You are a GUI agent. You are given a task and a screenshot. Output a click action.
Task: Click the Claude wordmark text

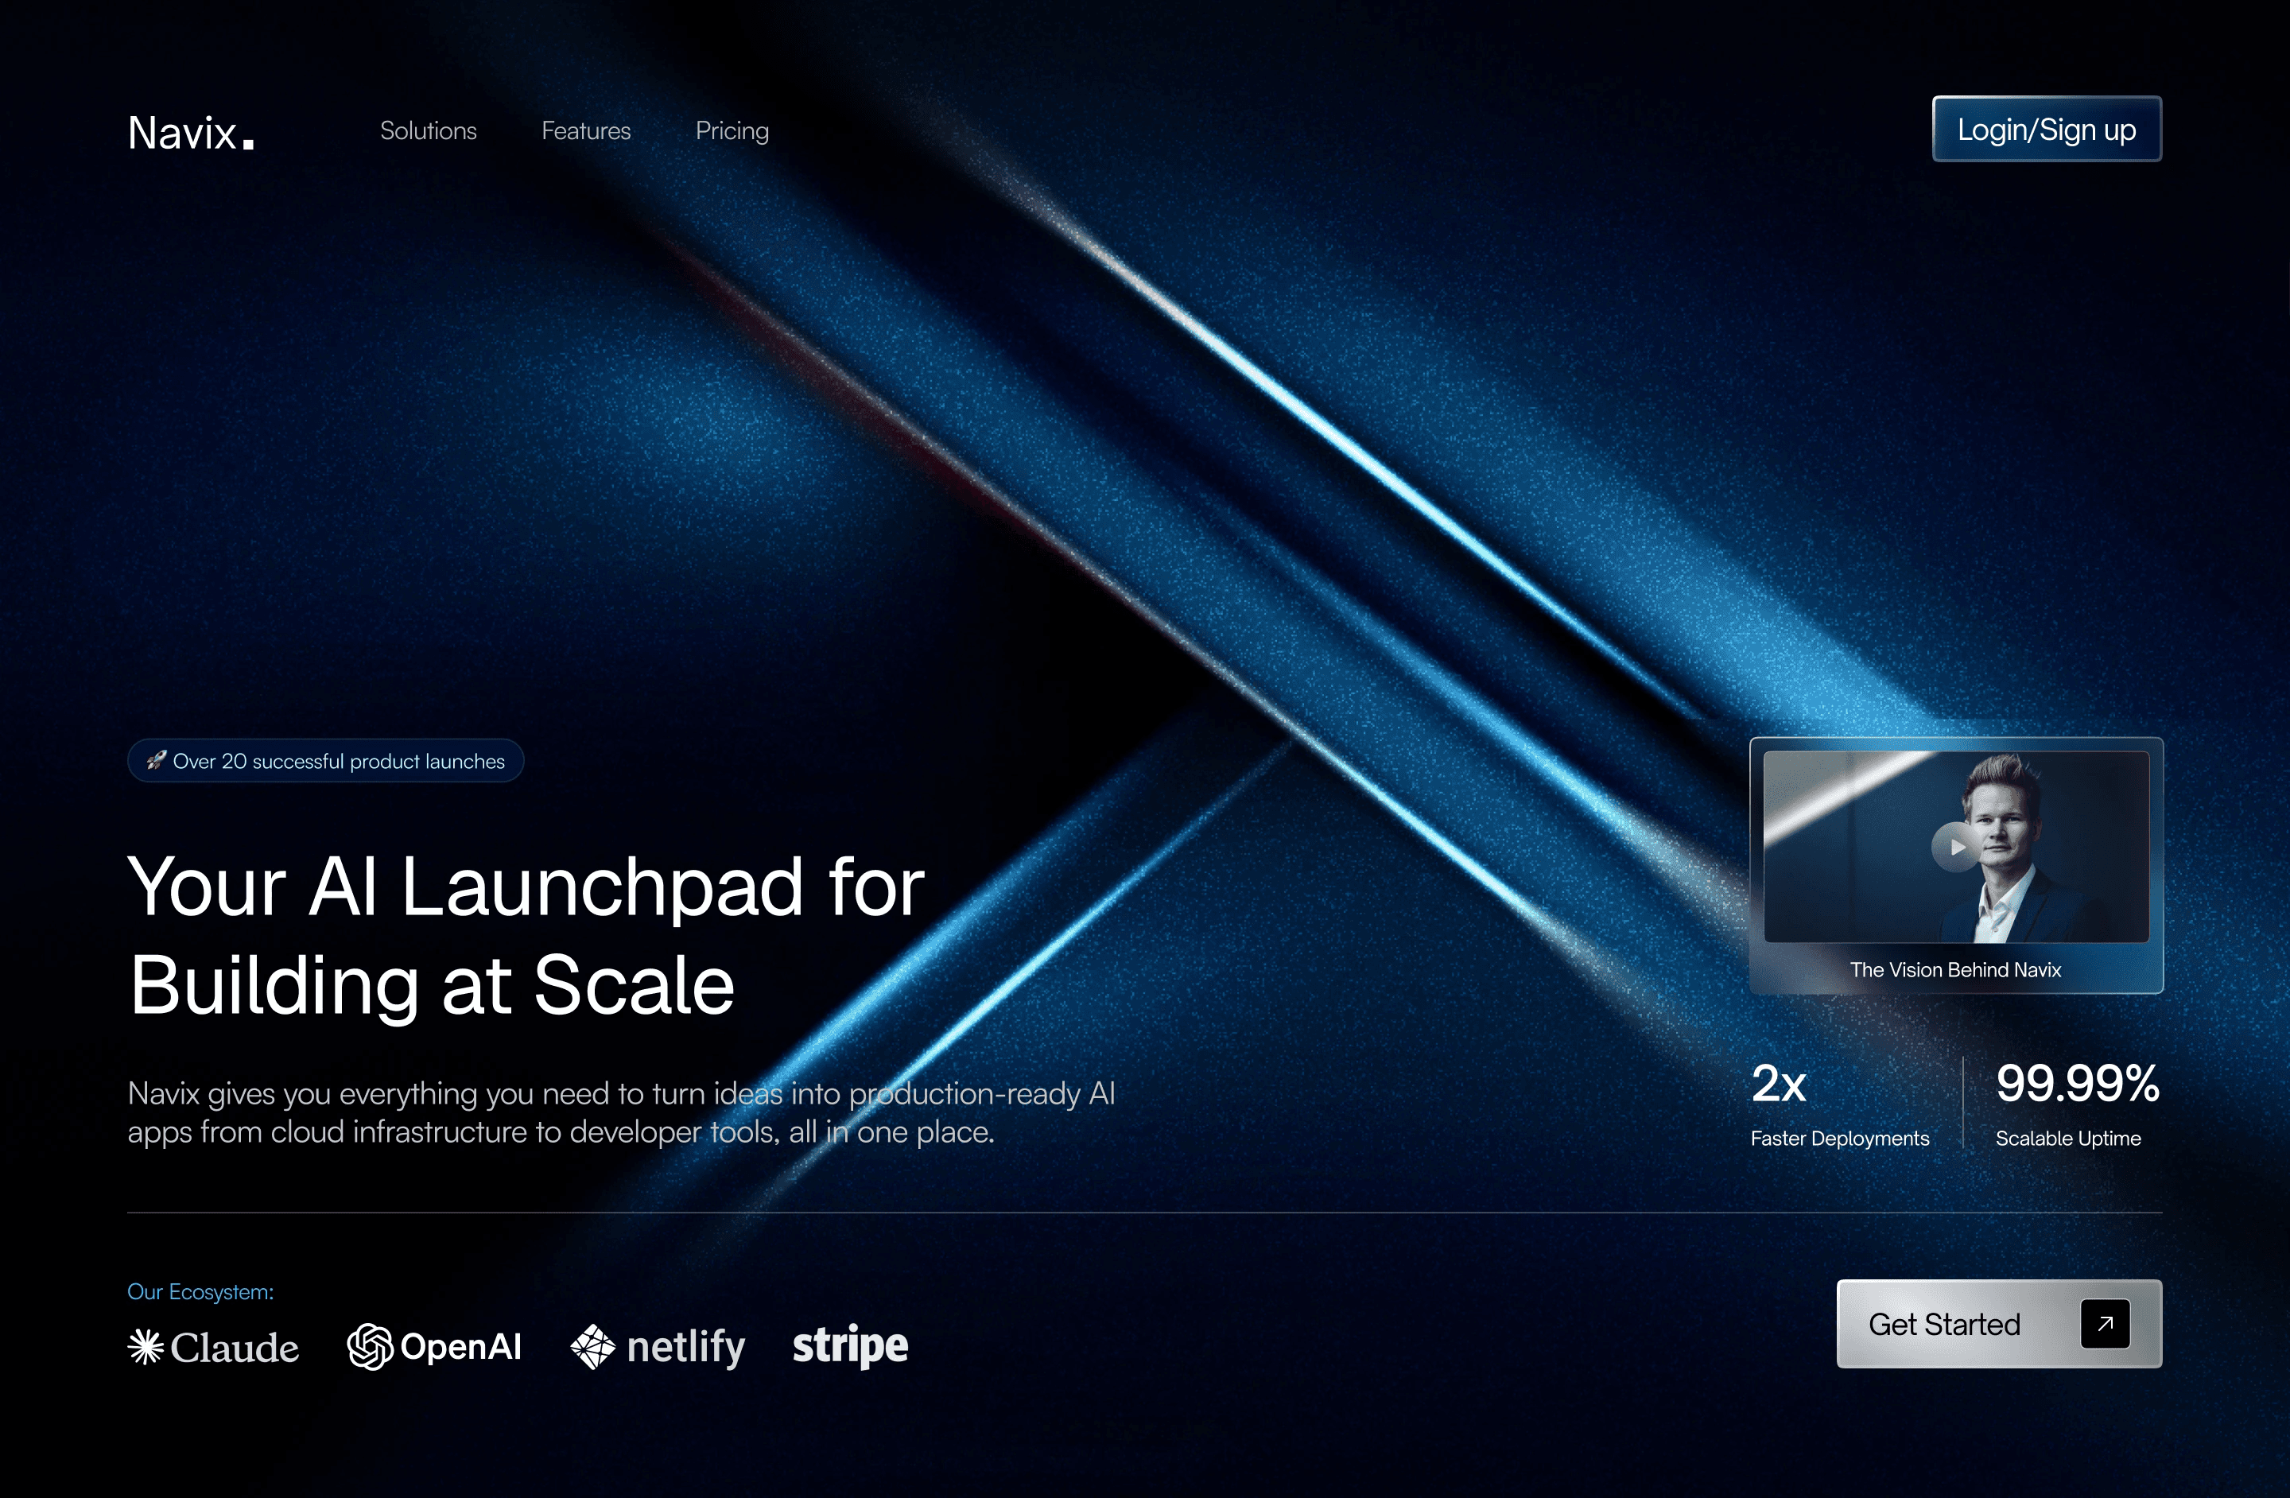[235, 1347]
